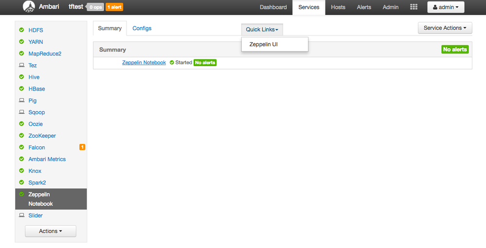This screenshot has height=248, width=486.
Task: Click the green check icon beside Hive
Action: 21,77
